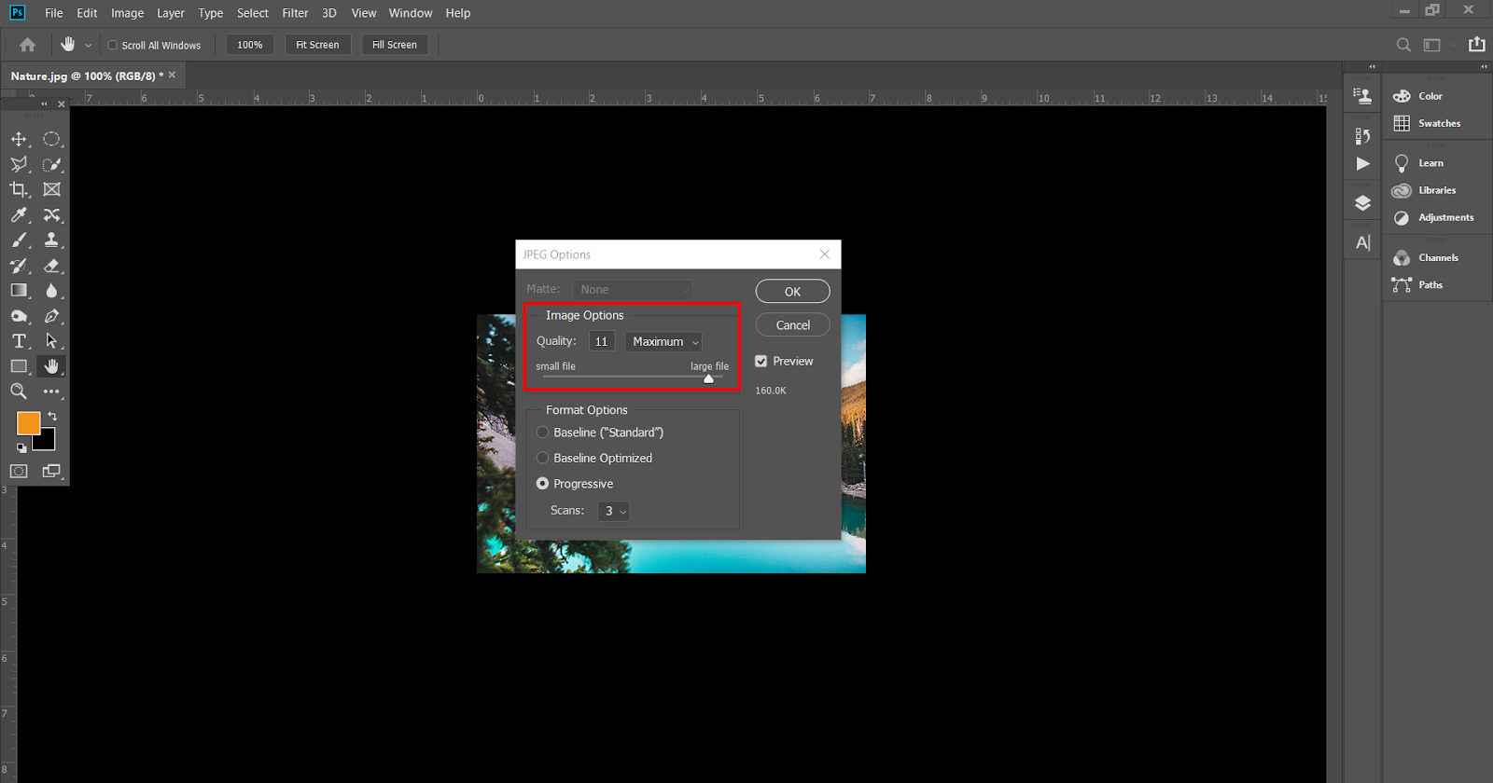The width and height of the screenshot is (1493, 783).
Task: Toggle Quick Mask mode
Action: (x=19, y=472)
